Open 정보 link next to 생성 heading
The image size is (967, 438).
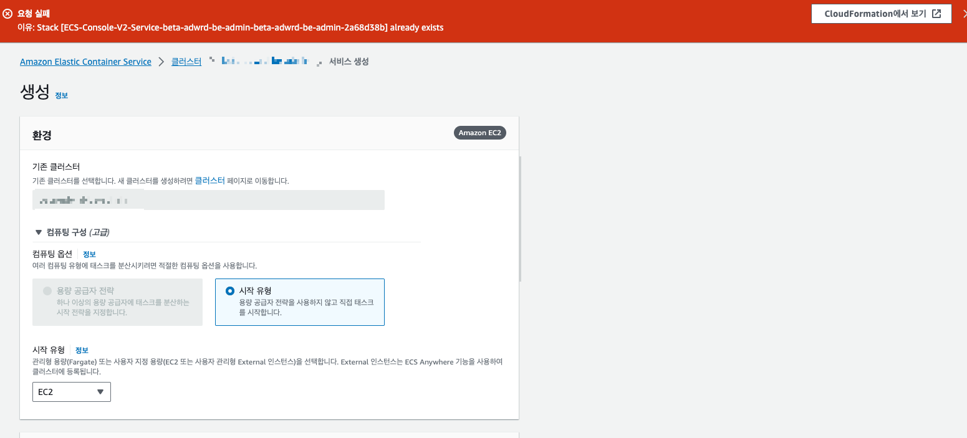coord(61,95)
